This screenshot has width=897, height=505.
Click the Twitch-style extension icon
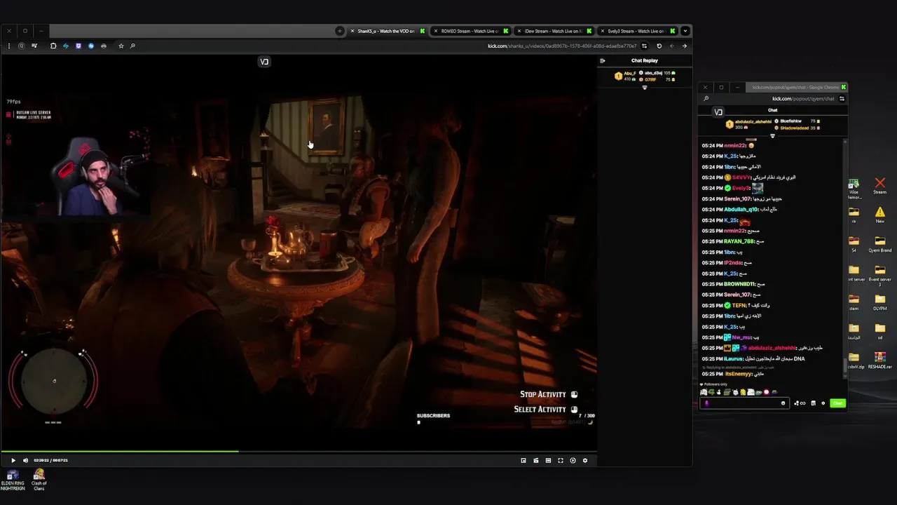click(x=78, y=46)
